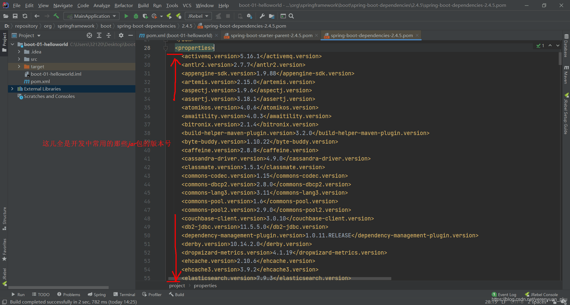Open the JRebel Setup Guide side panel
This screenshot has width=570, height=305.
[566, 114]
